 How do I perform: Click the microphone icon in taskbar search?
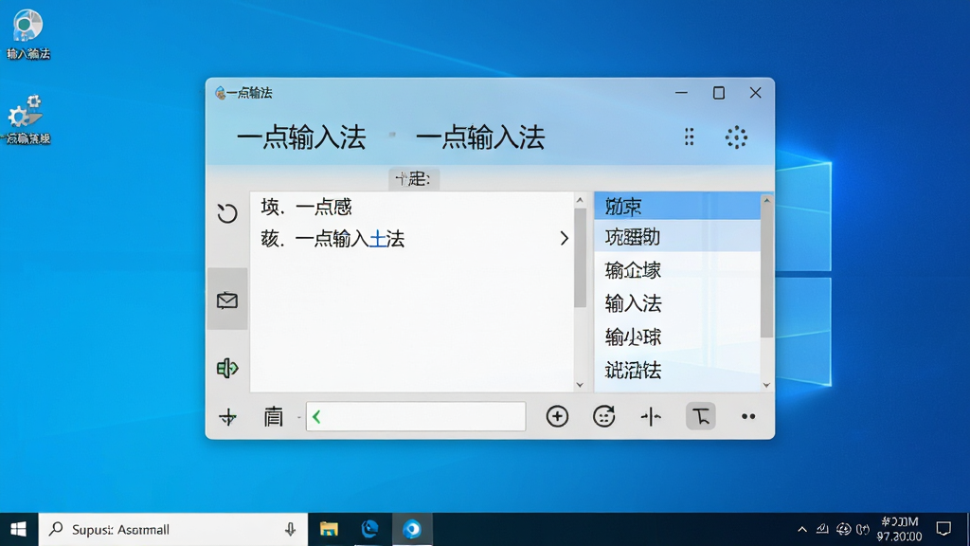(x=290, y=529)
